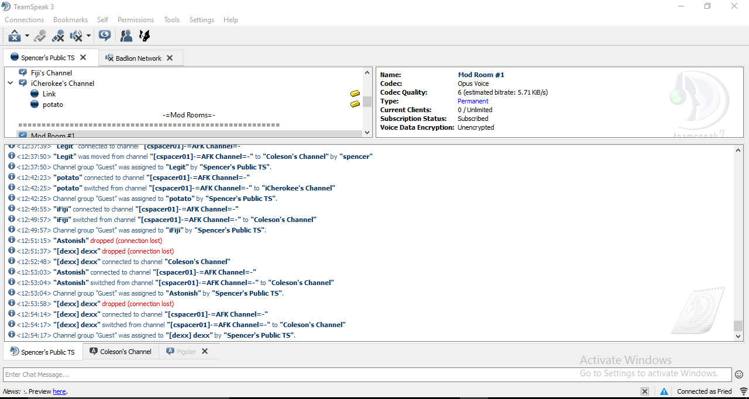Close the Pigster chat tab
The width and height of the screenshot is (749, 399).
pyautogui.click(x=205, y=351)
